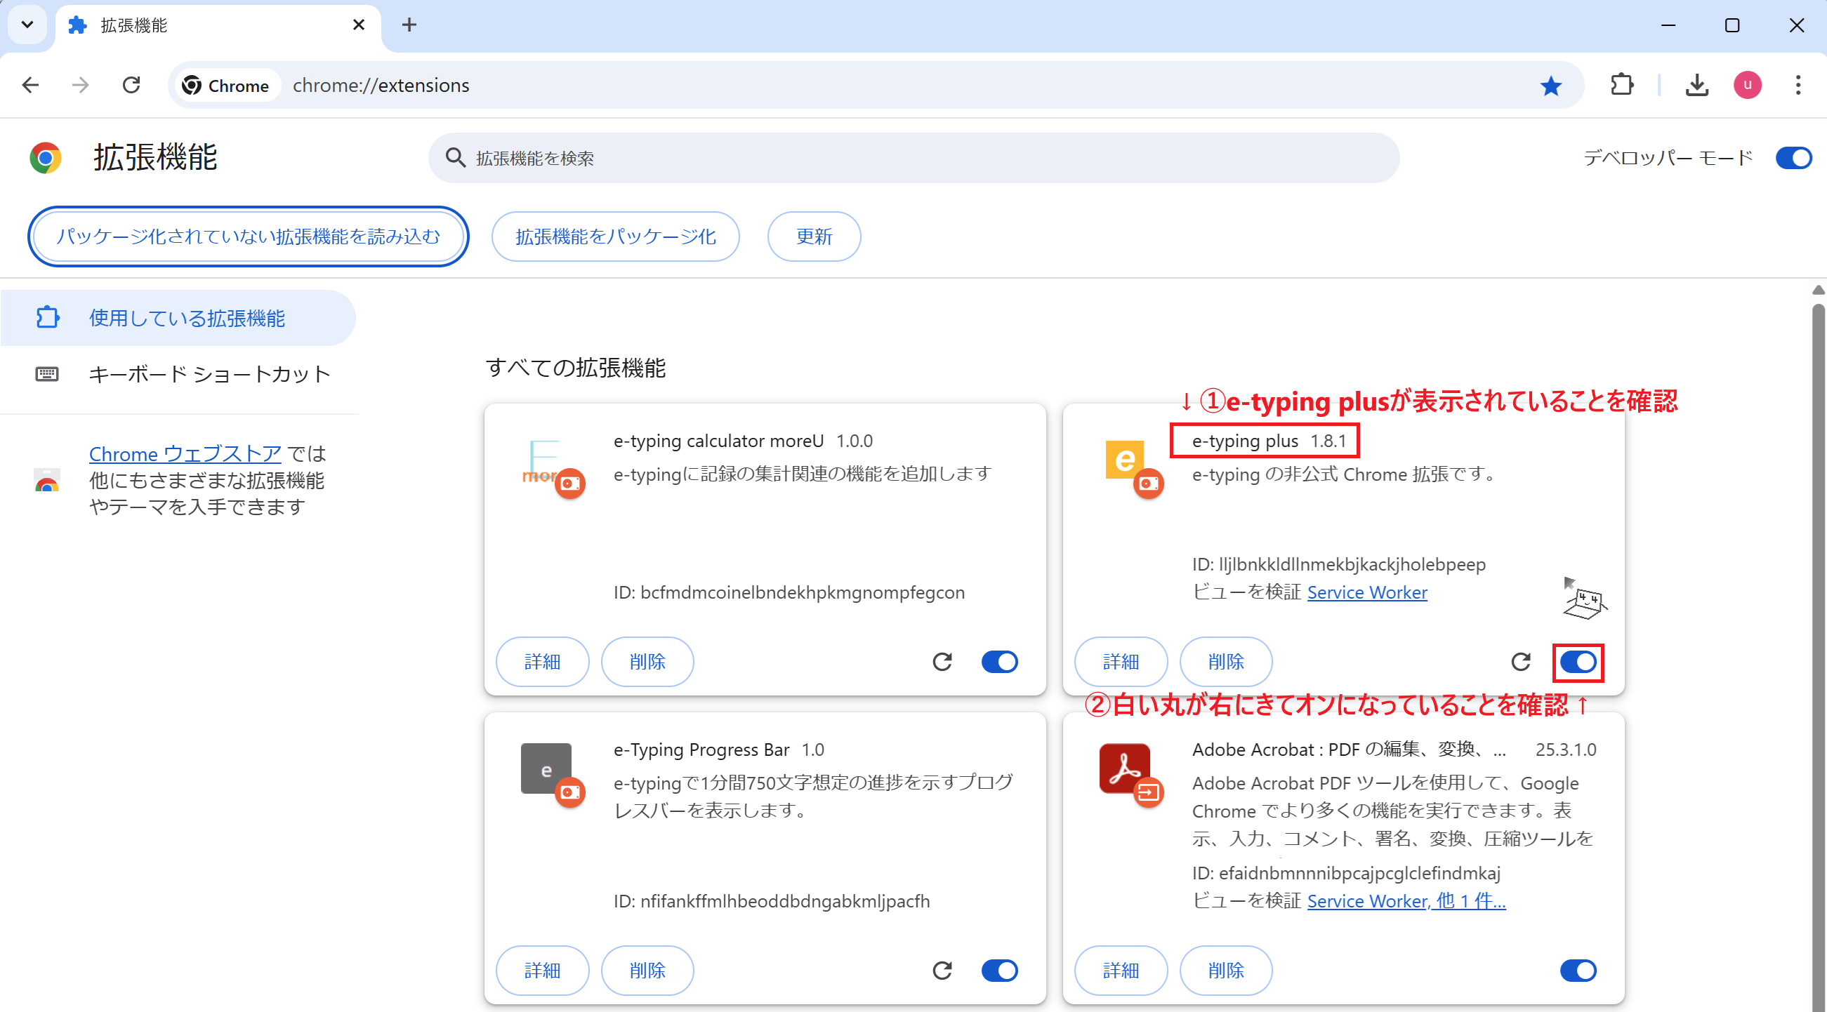
Task: Click the Chrome logo beside 拡張機能 heading
Action: (46, 158)
